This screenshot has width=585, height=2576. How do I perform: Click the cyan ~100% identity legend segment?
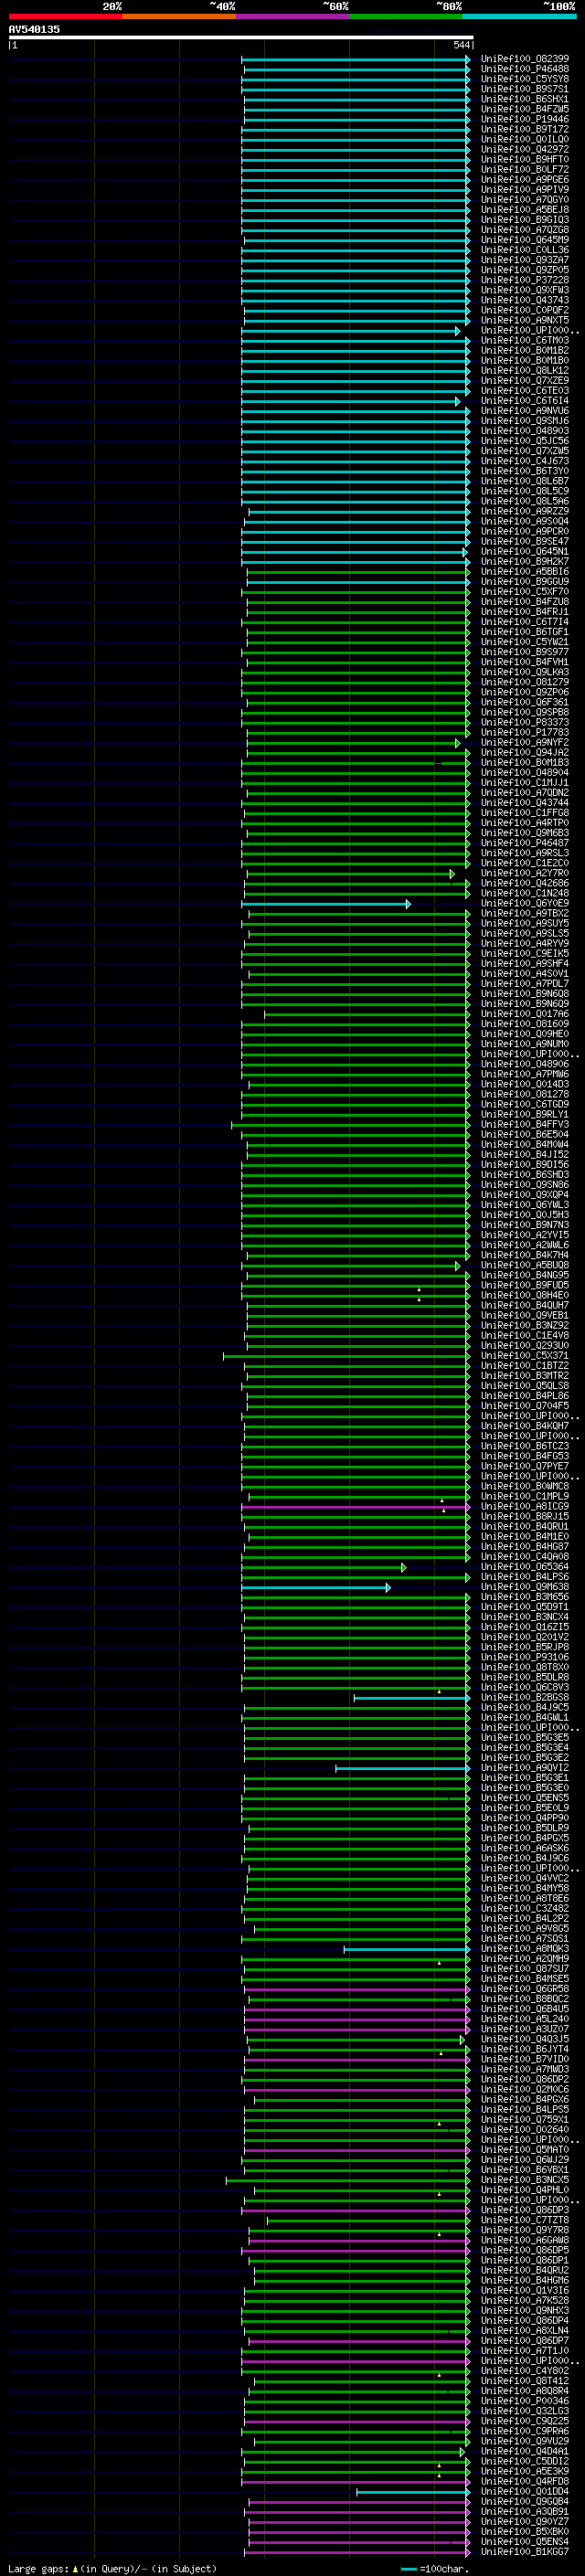tap(519, 16)
